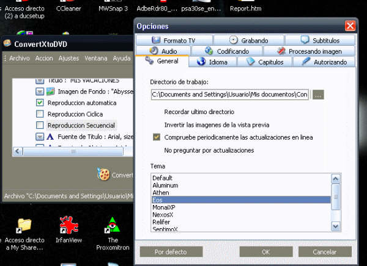
Task: Click the Cancelar button
Action: [x=325, y=252]
